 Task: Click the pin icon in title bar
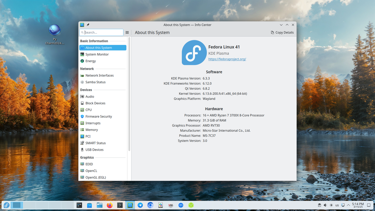point(88,25)
